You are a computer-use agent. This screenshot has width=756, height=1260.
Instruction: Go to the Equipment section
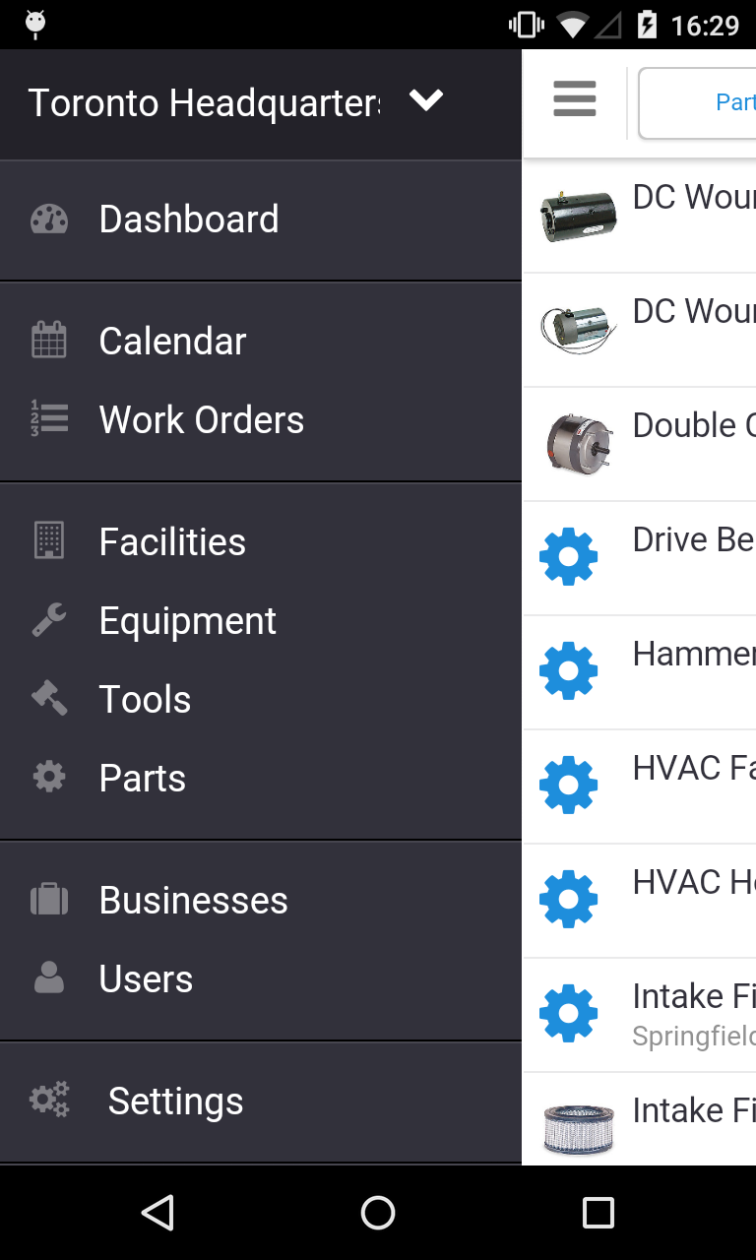[x=187, y=620]
